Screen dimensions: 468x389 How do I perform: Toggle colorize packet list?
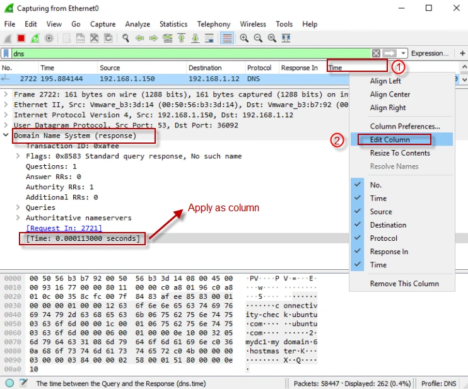pyautogui.click(x=226, y=38)
